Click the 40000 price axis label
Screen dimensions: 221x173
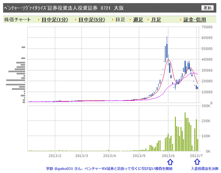[207, 60]
